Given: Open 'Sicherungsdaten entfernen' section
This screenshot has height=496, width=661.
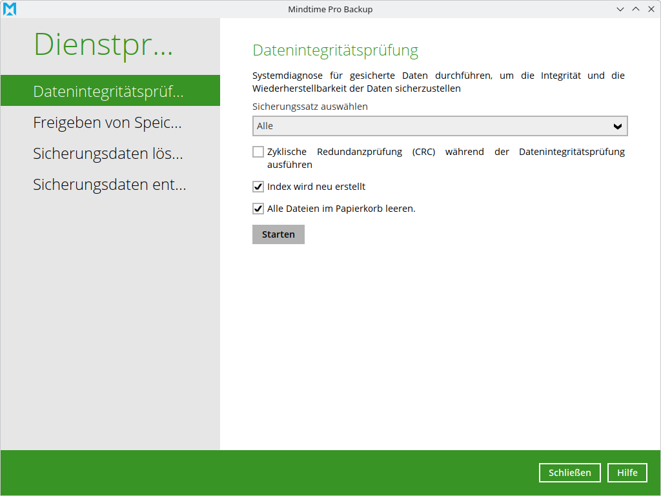Looking at the screenshot, I should pos(110,185).
